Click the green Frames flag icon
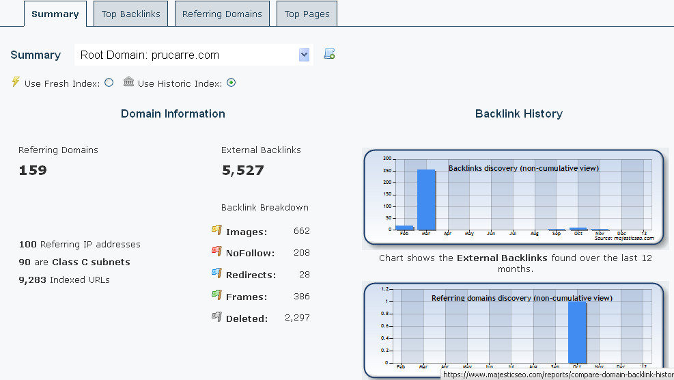This screenshot has height=380, width=674. [x=216, y=295]
